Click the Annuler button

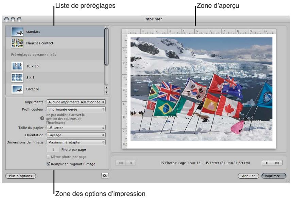[x=248, y=176]
